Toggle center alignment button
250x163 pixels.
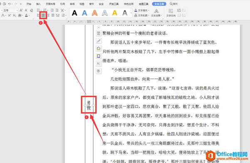tap(43, 15)
